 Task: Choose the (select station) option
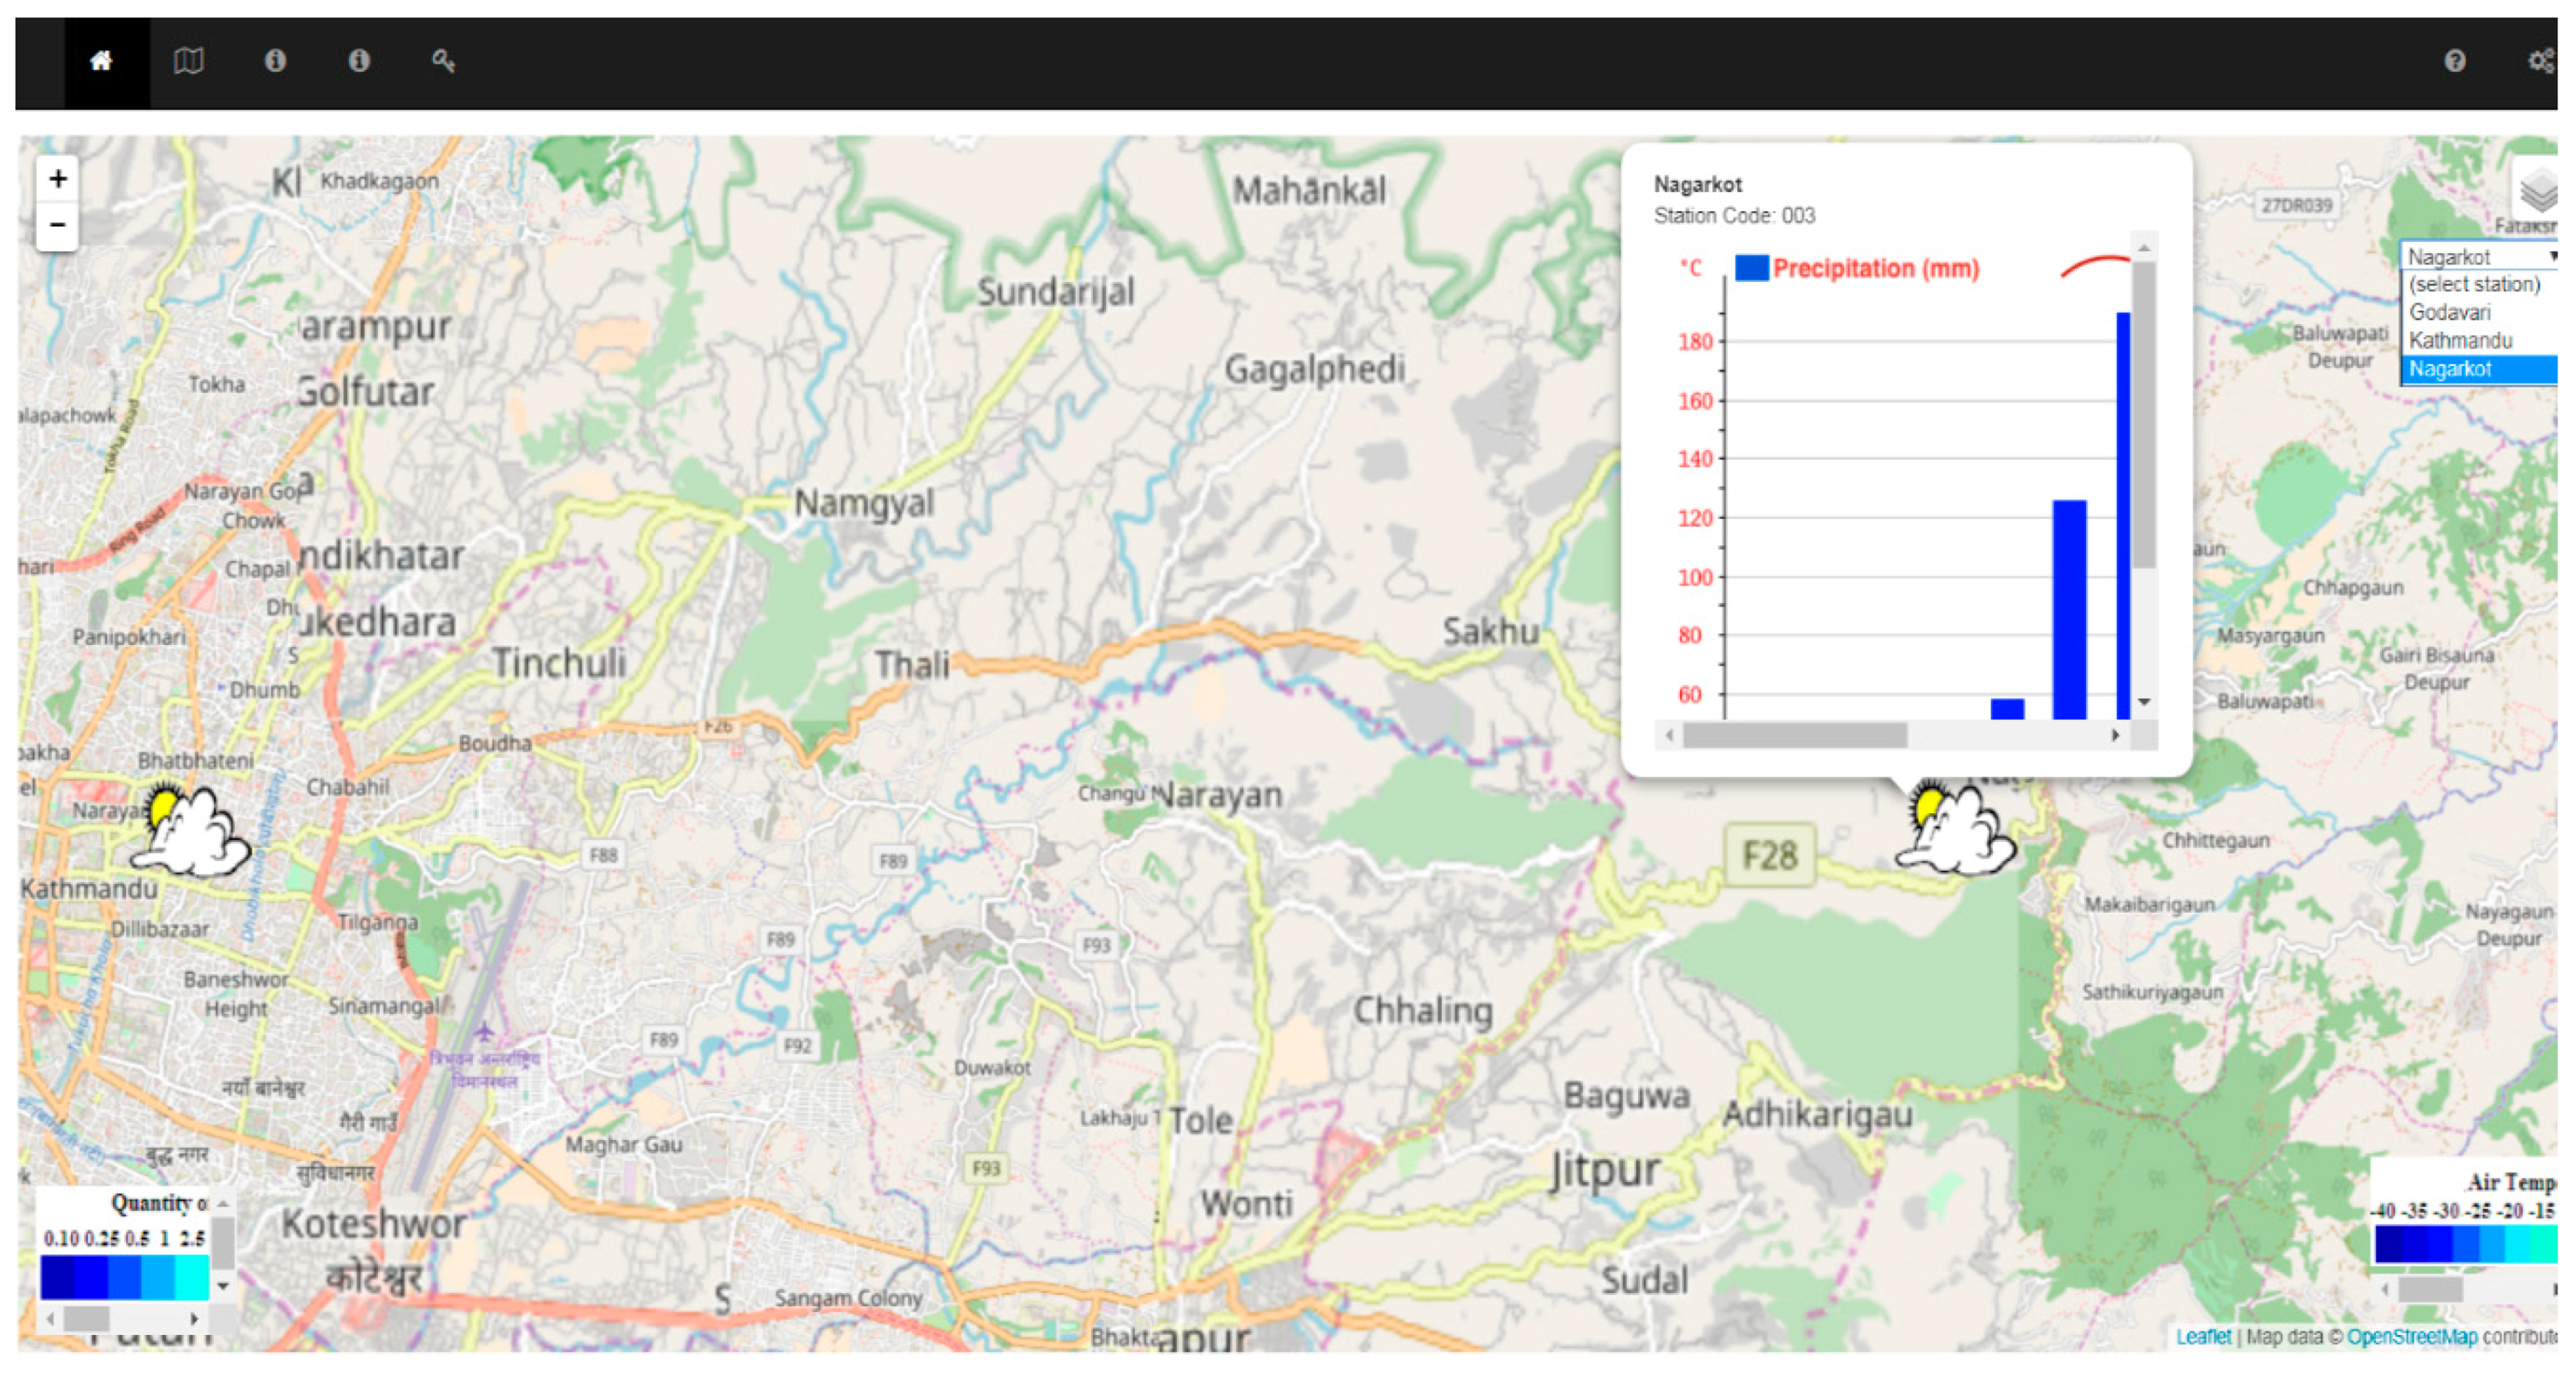pos(2474,285)
